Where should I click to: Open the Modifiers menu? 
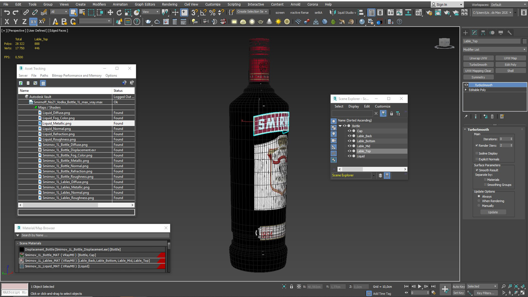(x=99, y=4)
